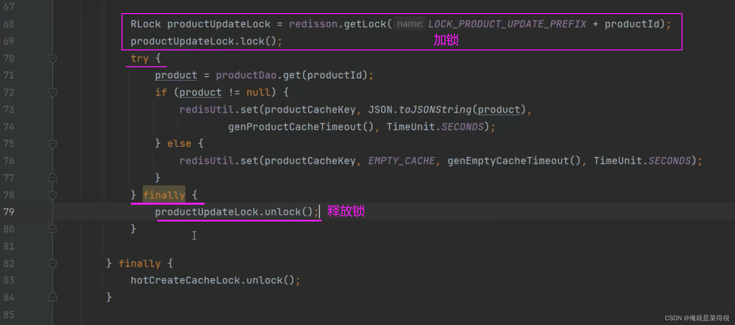Collapse the finally block fold marker on line 78
735x325 pixels.
53,195
